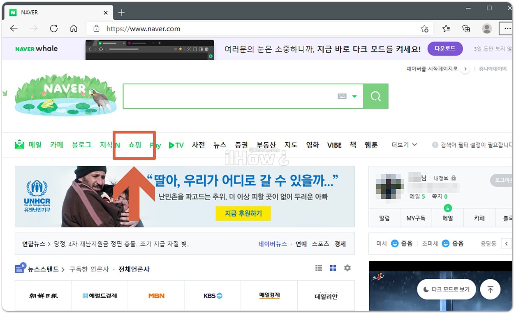
Task: Click the scroll-to-top arrow button
Action: point(490,290)
